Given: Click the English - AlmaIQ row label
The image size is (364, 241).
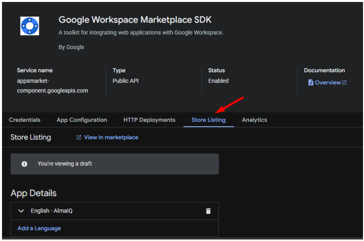Looking at the screenshot, I should click(x=52, y=210).
